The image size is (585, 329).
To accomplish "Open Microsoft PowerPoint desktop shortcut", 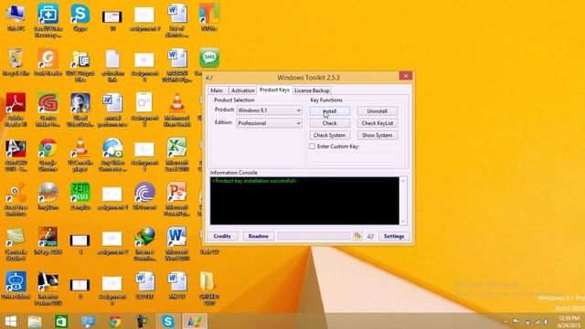I will point(176,199).
